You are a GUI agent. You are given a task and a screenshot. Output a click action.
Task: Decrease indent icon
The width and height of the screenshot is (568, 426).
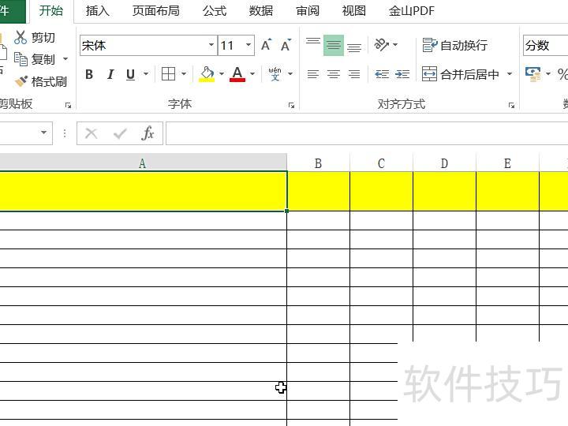(382, 74)
